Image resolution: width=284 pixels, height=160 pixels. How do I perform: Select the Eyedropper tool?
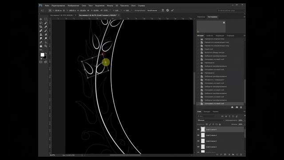point(46,27)
